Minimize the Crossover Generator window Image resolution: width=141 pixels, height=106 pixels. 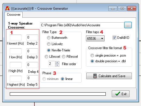pyautogui.click(x=113, y=9)
